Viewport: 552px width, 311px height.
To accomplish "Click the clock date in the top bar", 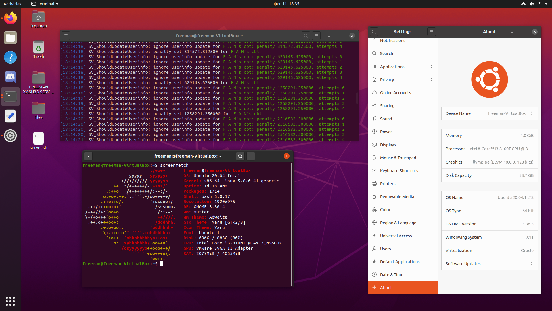I will [x=286, y=4].
